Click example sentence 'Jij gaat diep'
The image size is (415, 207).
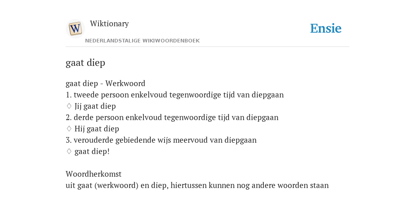point(95,106)
